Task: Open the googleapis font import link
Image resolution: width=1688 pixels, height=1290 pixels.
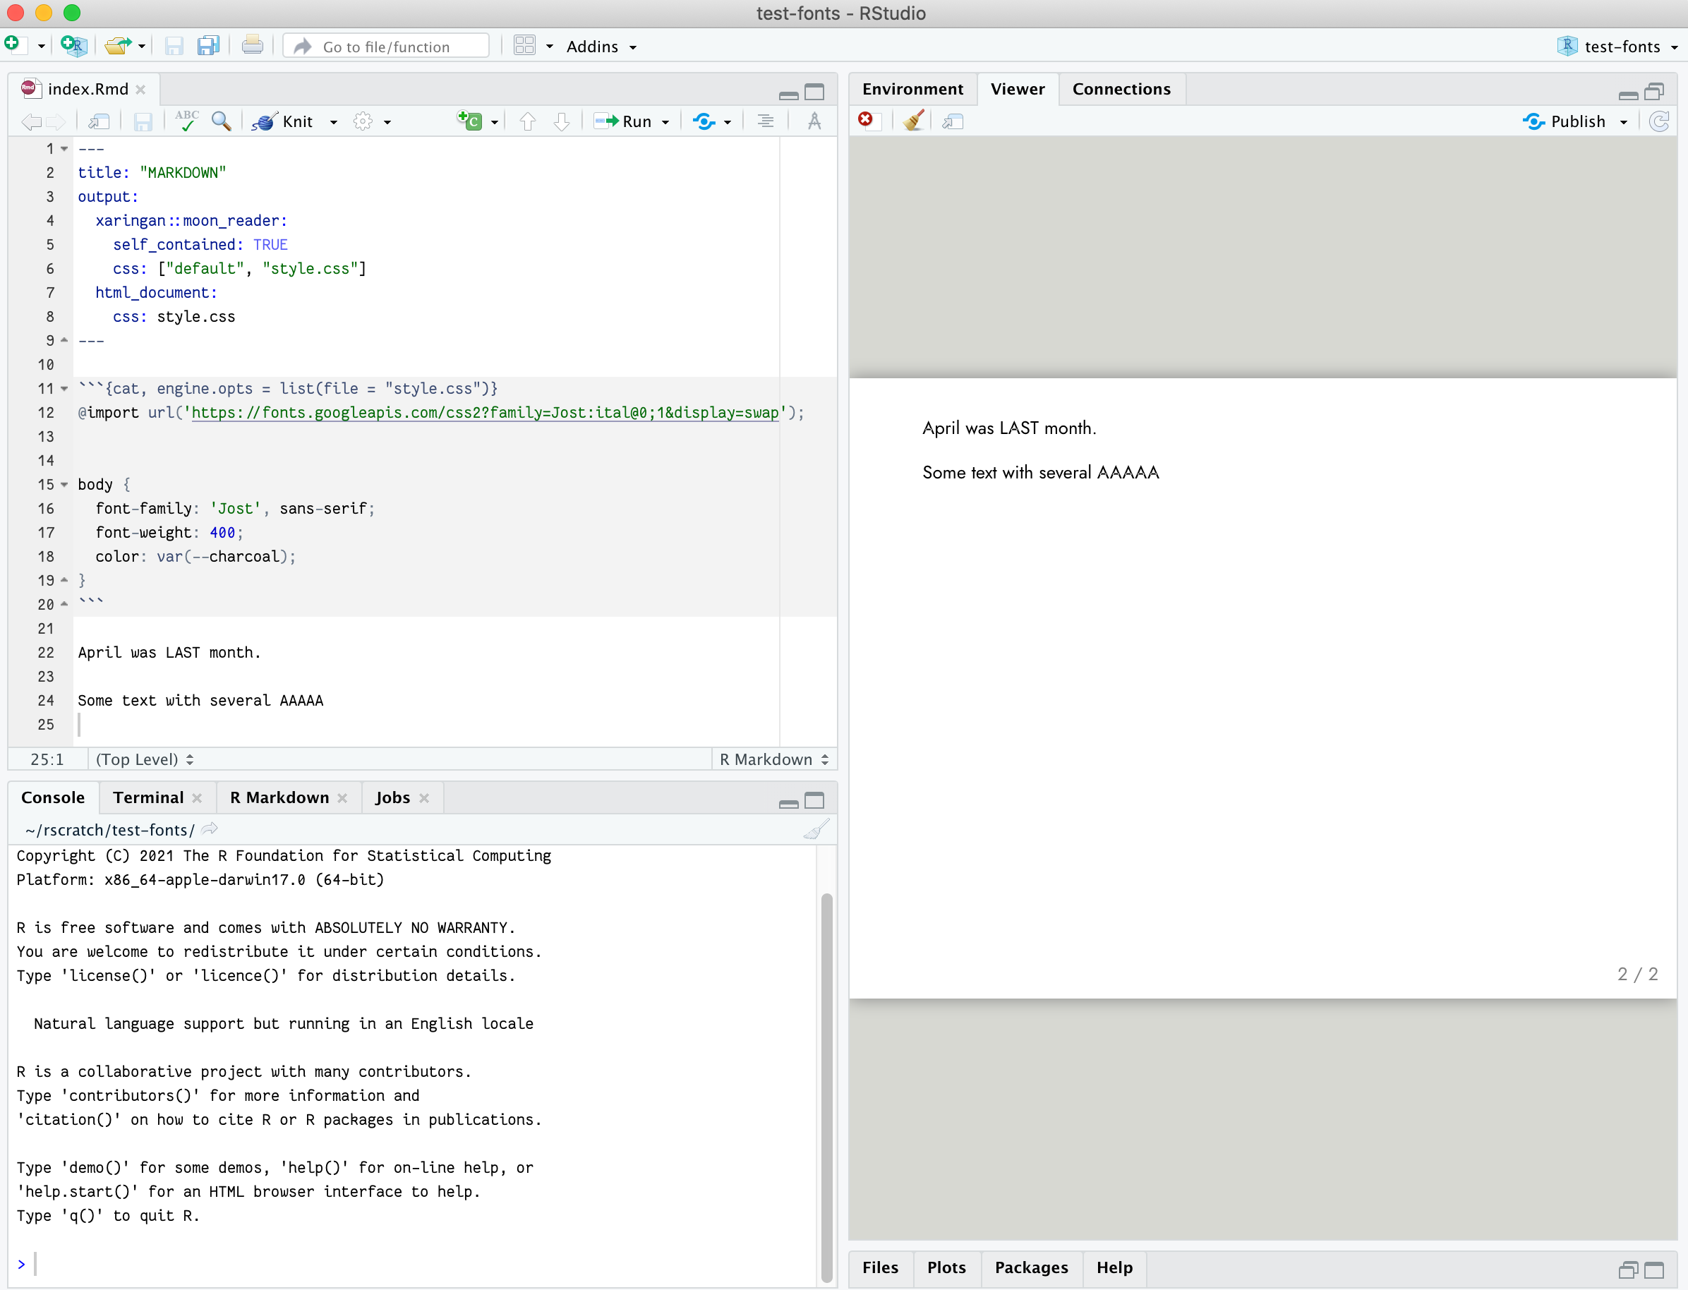Action: [486, 413]
